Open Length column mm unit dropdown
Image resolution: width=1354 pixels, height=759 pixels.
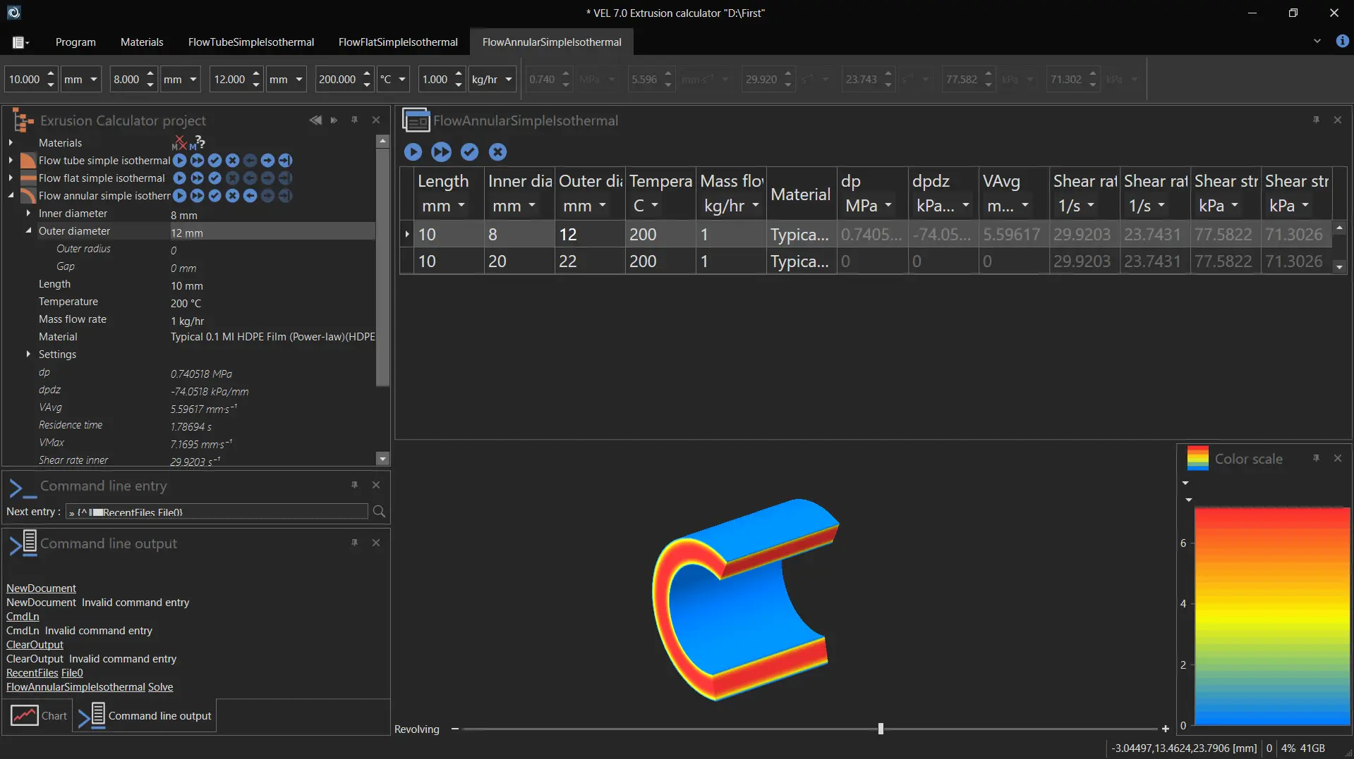[x=461, y=206]
